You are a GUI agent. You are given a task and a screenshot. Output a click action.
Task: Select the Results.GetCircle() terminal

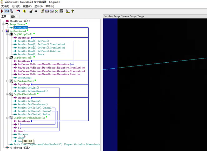click(x=30, y=101)
